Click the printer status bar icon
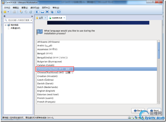Image resolution: width=166 pixels, height=122 pixels. [x=139, y=118]
